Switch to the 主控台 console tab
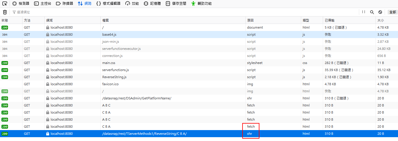398x141 pixels. (x=43, y=4)
